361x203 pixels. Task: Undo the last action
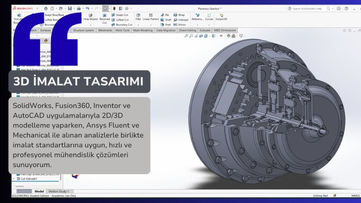[x=88, y=9]
